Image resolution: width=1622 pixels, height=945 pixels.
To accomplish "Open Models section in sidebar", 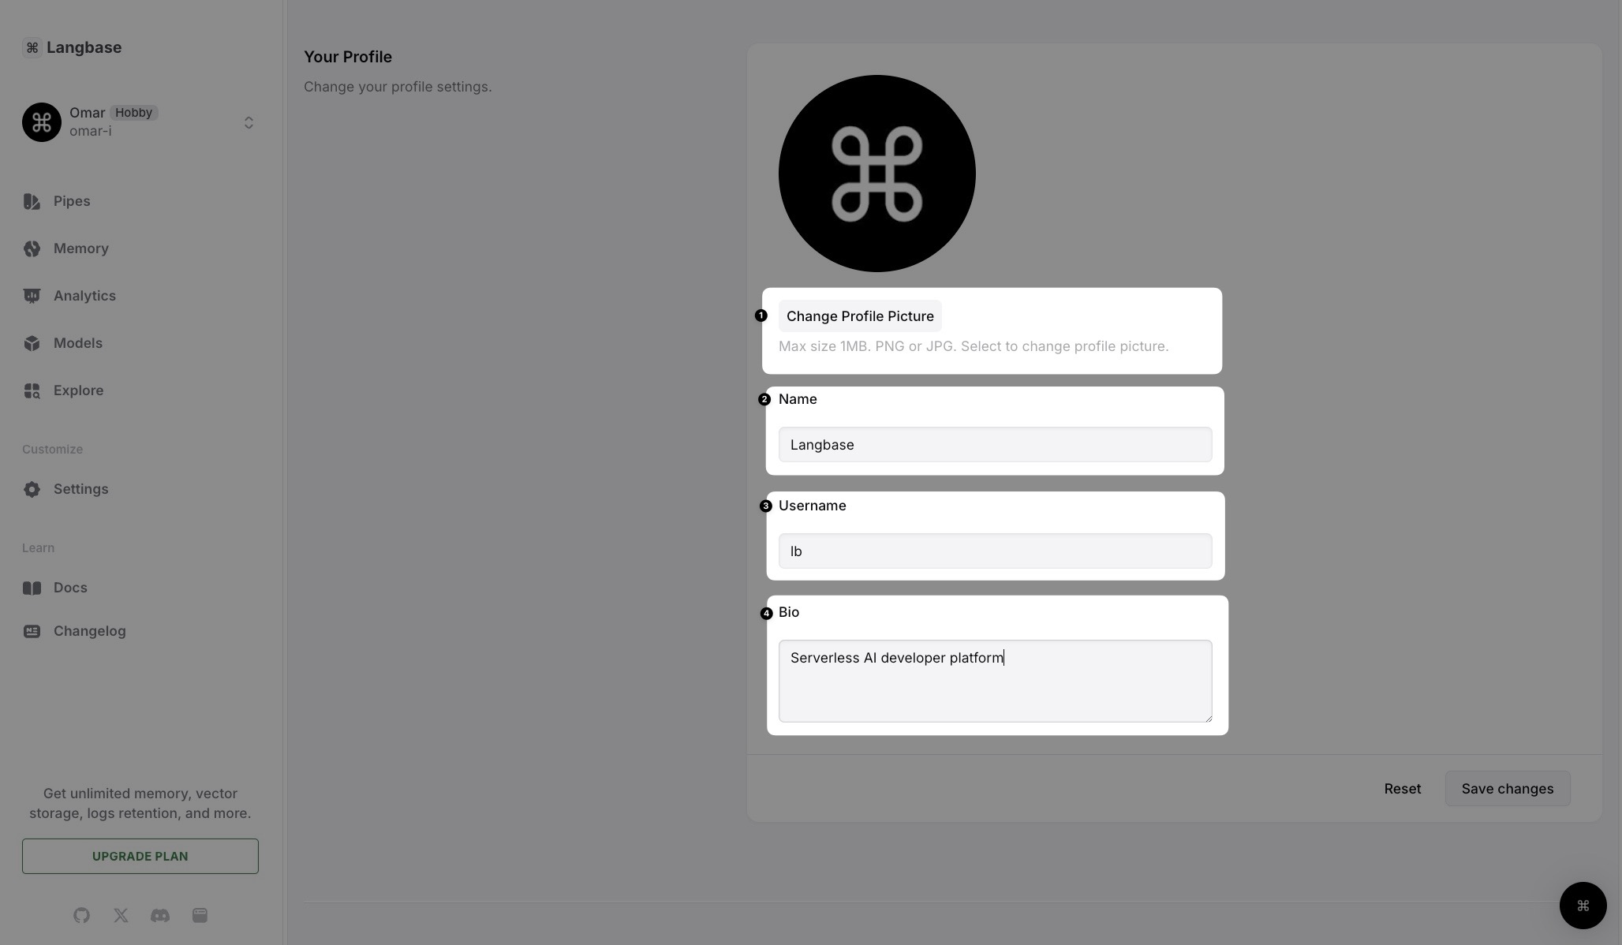I will point(77,343).
